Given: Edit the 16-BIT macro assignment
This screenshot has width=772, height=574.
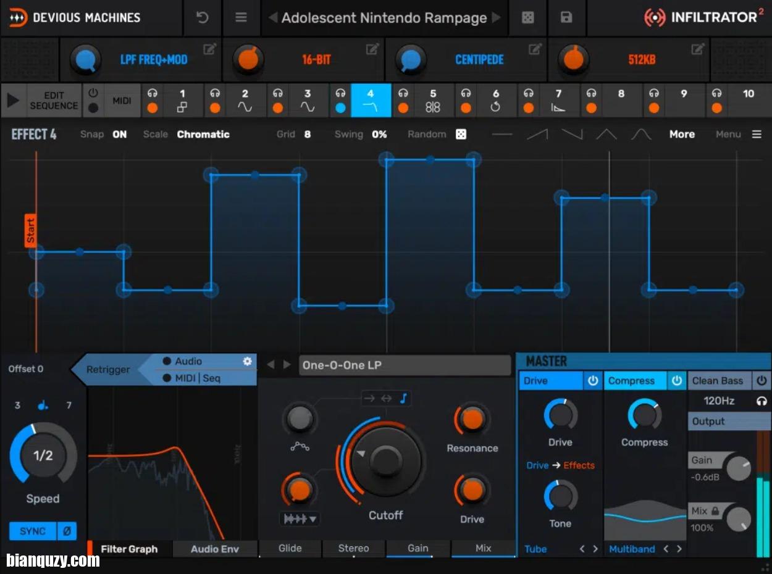Looking at the screenshot, I should point(372,49).
